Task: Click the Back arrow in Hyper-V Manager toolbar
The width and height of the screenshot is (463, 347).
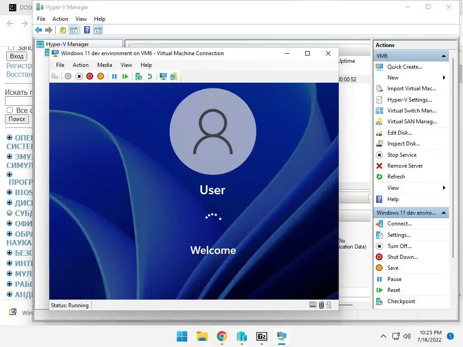Action: tap(38, 30)
